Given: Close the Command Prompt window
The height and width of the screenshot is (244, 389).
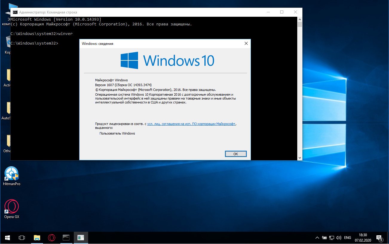Looking at the screenshot, I should (x=295, y=12).
